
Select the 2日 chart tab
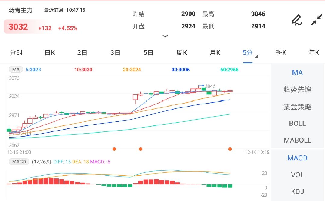(82, 53)
